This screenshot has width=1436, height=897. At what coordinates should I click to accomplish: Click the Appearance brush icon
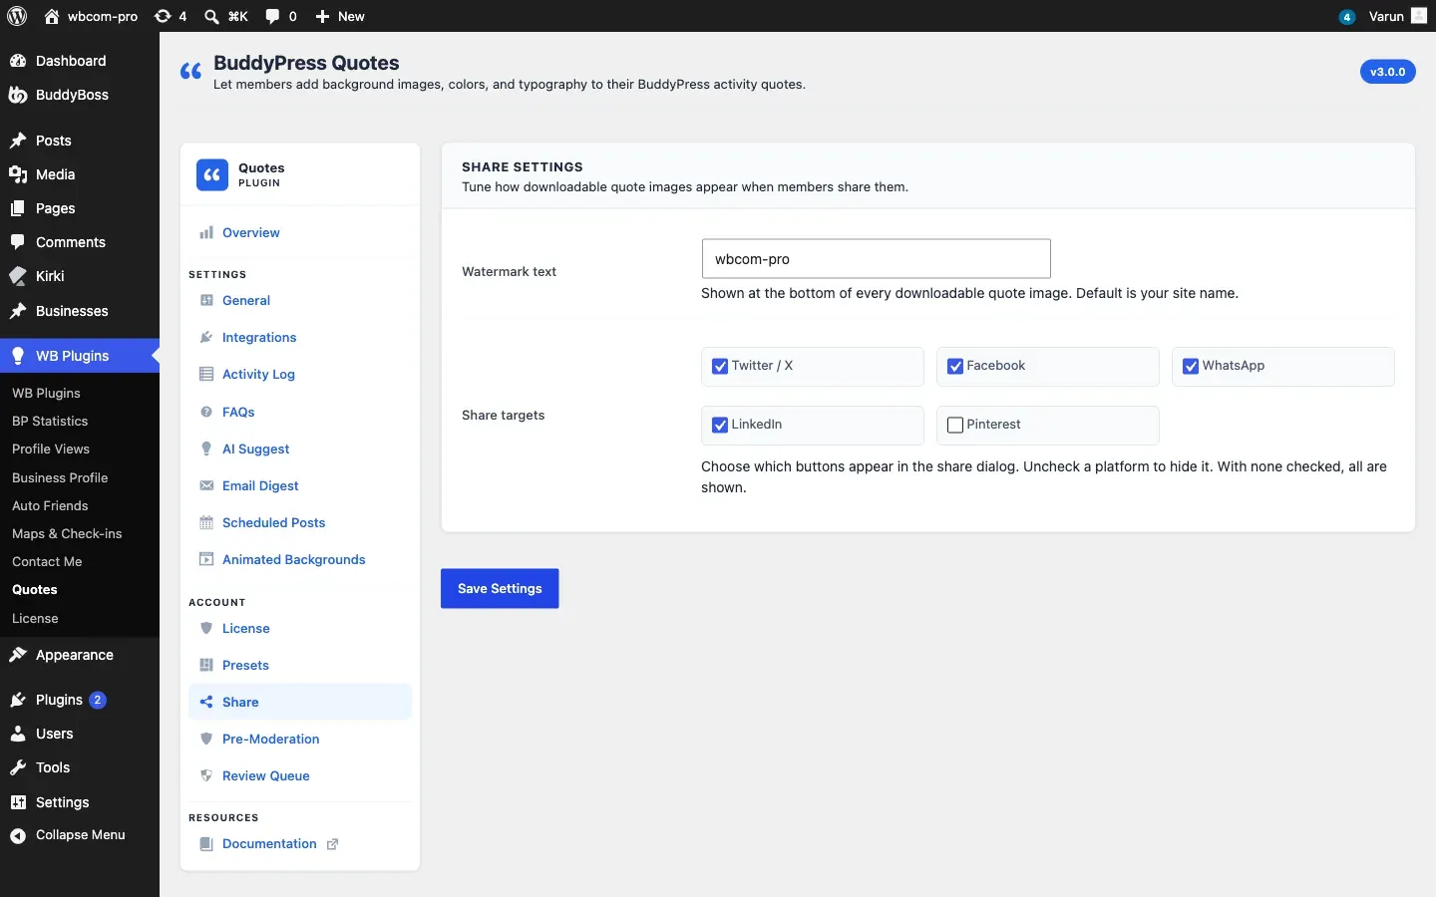(x=18, y=655)
